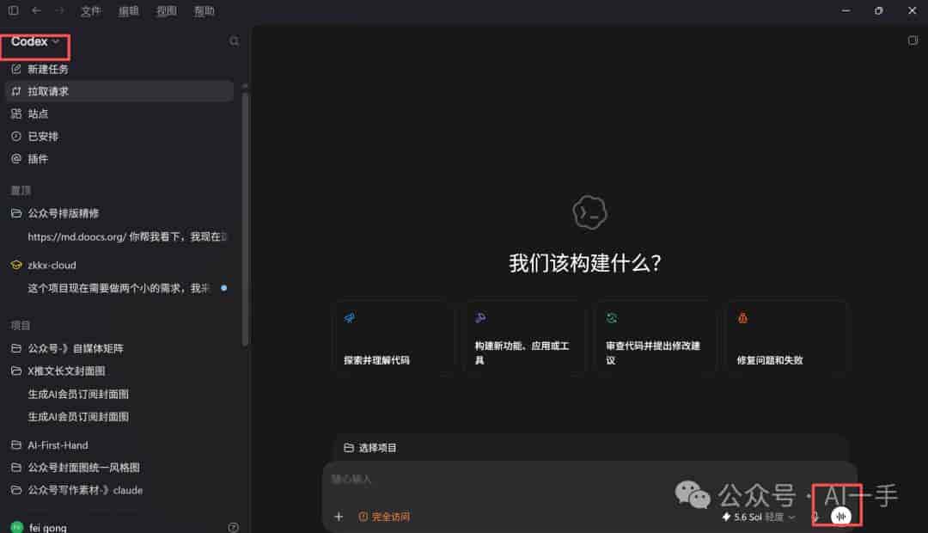928x533 pixels.
Task: Open the 完全访问 permission selector
Action: pos(384,517)
